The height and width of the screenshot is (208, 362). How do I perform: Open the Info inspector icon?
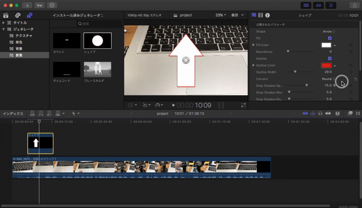point(267,15)
